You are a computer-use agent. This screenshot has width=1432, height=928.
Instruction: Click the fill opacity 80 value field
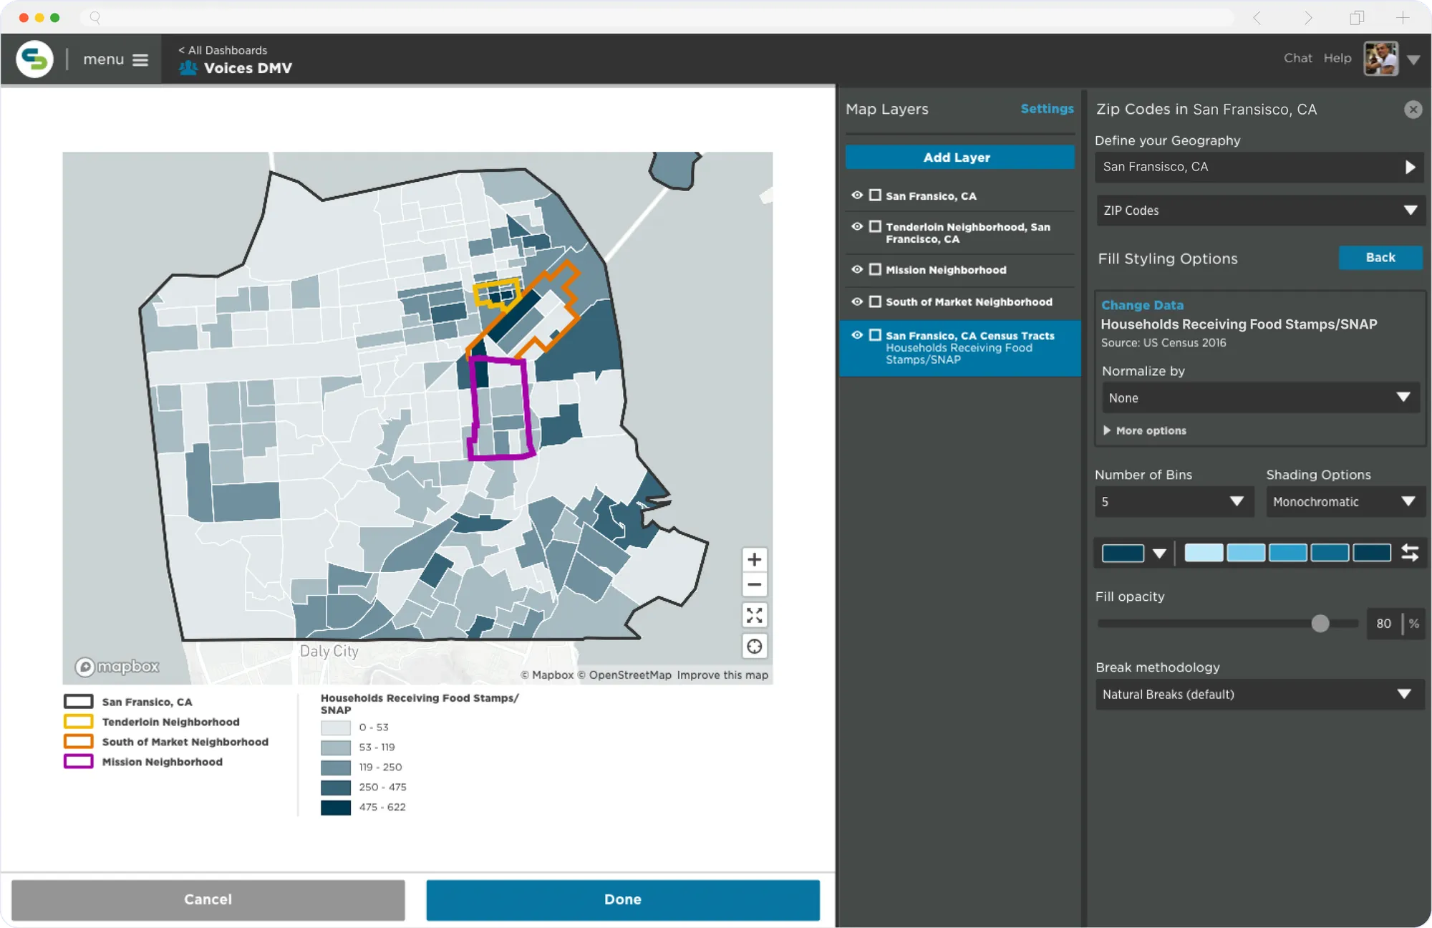pyautogui.click(x=1383, y=624)
